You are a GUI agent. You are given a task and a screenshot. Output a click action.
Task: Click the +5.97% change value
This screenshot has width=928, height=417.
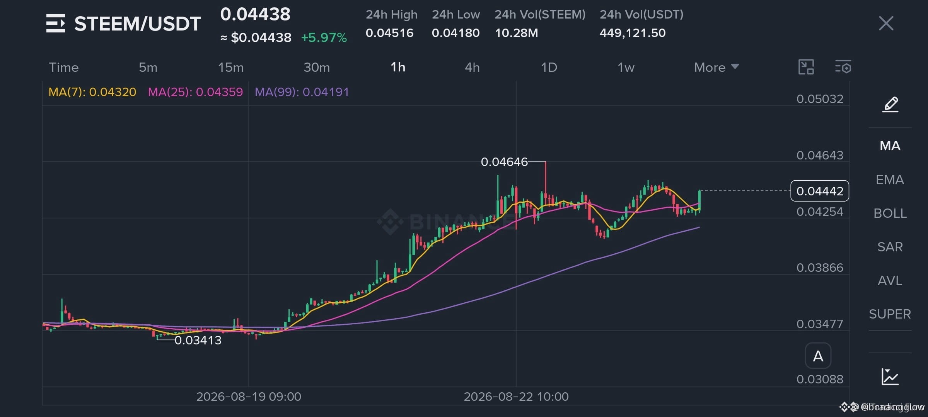[x=324, y=37]
